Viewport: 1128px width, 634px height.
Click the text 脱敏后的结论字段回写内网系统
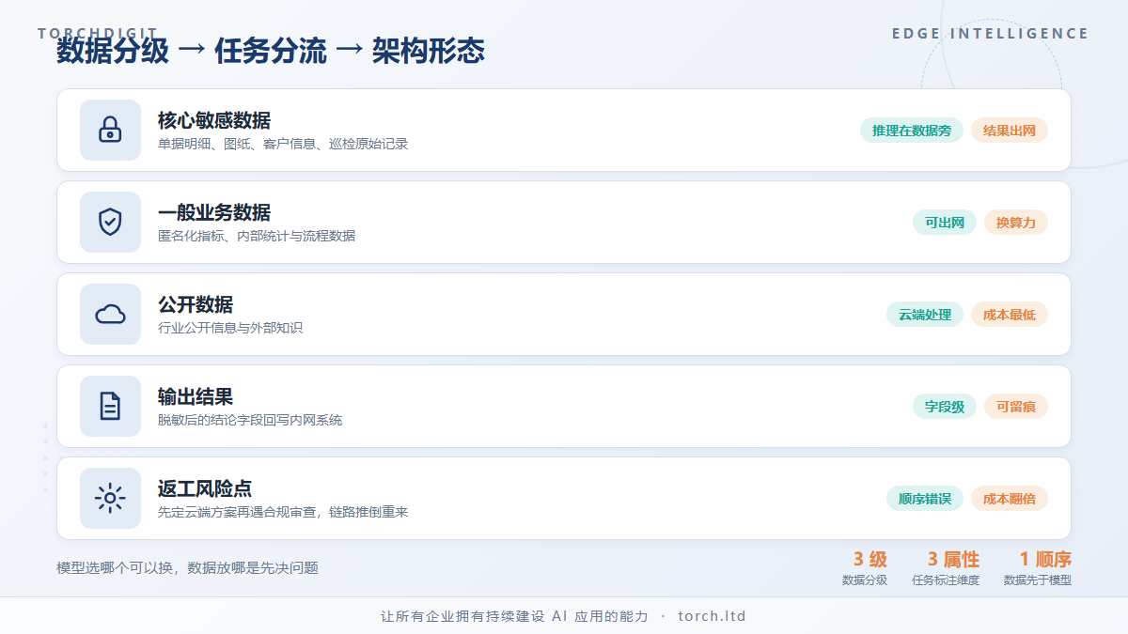250,420
